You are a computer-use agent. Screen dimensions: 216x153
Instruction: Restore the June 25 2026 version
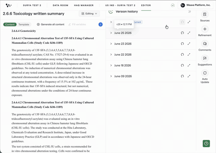(182, 33)
